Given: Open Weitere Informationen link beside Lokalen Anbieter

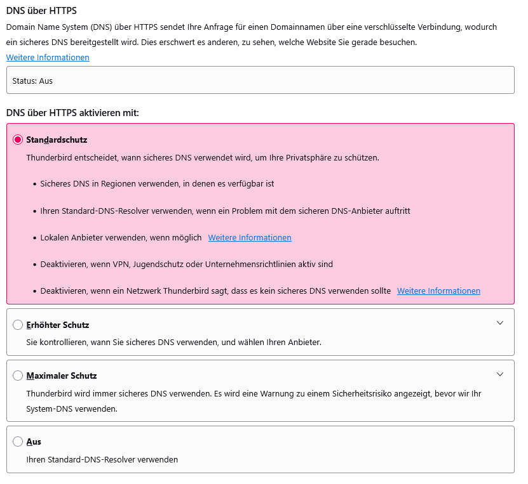Looking at the screenshot, I should click(250, 238).
